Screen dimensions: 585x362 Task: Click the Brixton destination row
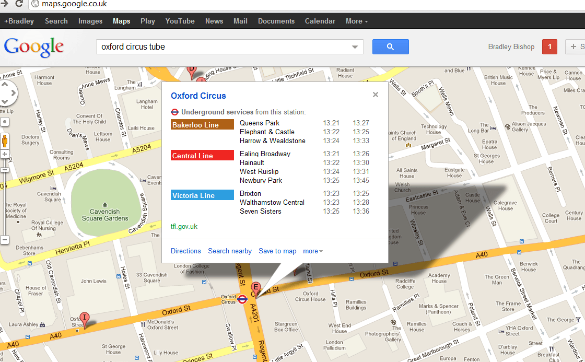(305, 193)
